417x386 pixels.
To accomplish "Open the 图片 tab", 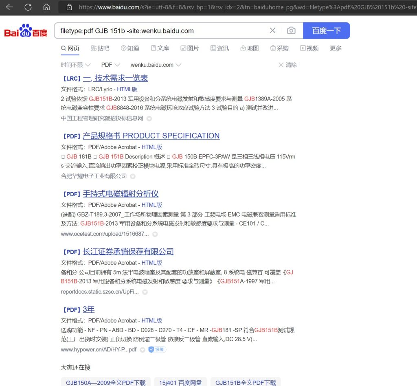I will click(190, 48).
